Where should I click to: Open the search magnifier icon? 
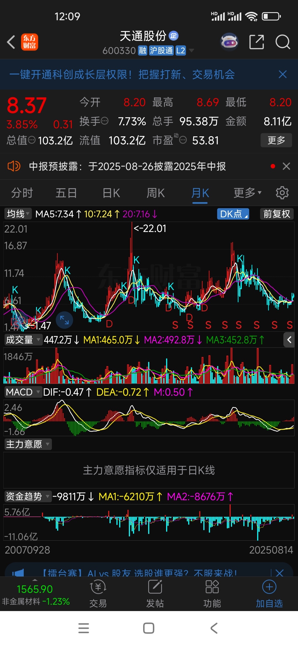click(x=283, y=42)
